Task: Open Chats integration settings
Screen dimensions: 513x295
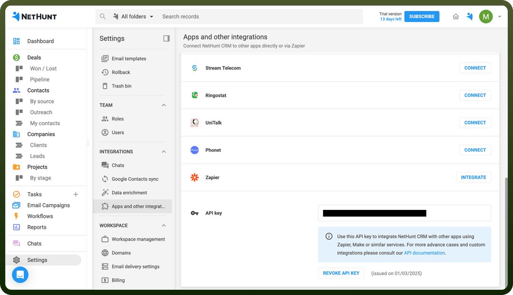Action: pyautogui.click(x=118, y=165)
